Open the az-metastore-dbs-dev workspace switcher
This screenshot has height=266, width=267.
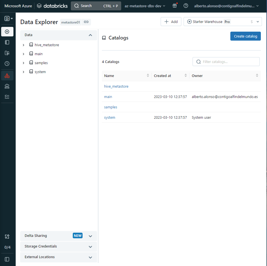145,6
